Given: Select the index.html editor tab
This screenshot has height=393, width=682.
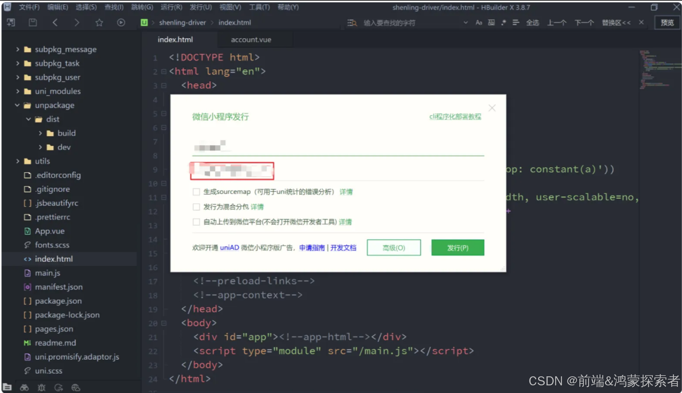Looking at the screenshot, I should 175,40.
